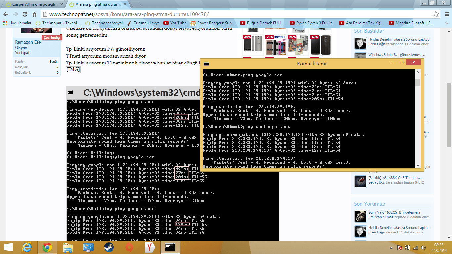This screenshot has height=254, width=452.
Task: Open the Turuncu Levye bookmark
Action: pyautogui.click(x=143, y=23)
